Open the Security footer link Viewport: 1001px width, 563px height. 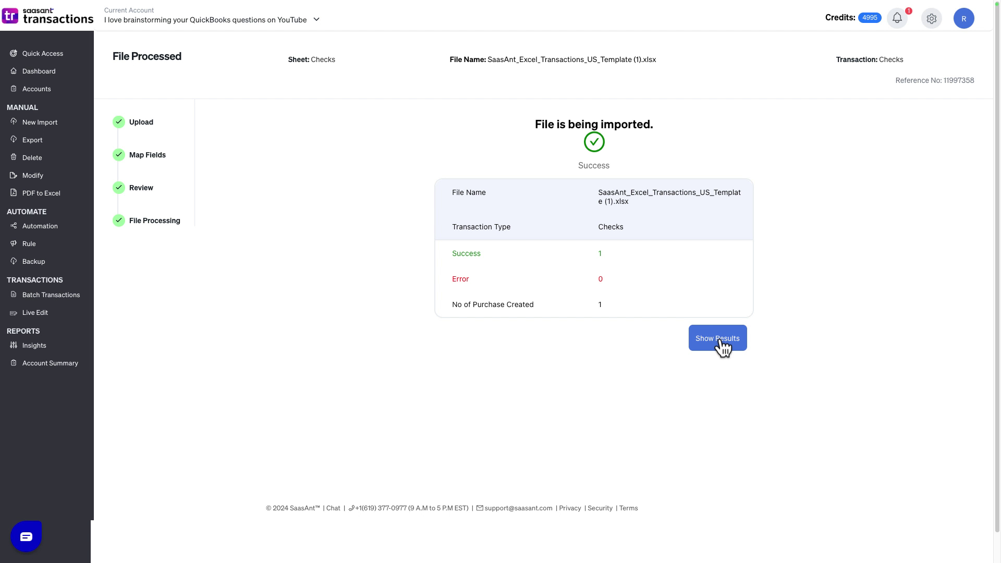click(x=600, y=508)
